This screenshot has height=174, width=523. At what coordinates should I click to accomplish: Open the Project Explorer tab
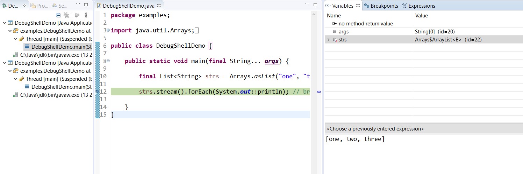click(40, 6)
